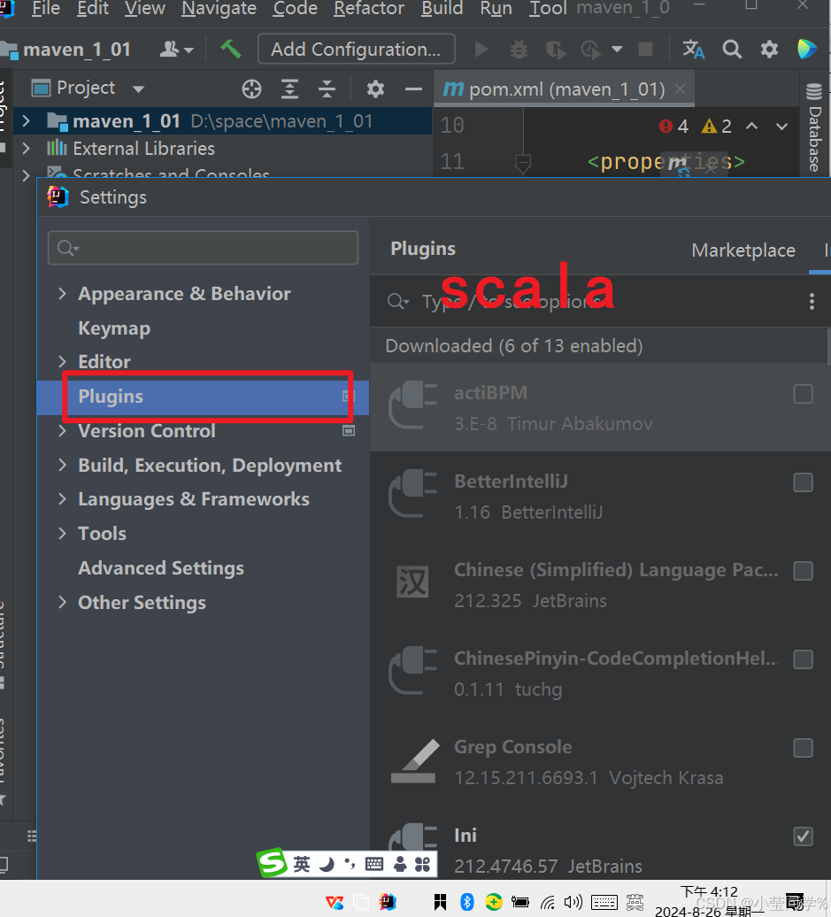Open the Project view dropdown

137,88
